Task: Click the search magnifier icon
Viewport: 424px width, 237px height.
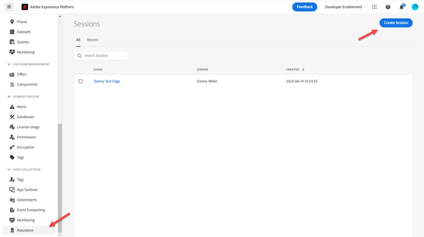Action: [x=79, y=56]
